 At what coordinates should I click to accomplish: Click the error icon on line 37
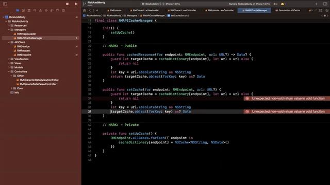coord(247,112)
